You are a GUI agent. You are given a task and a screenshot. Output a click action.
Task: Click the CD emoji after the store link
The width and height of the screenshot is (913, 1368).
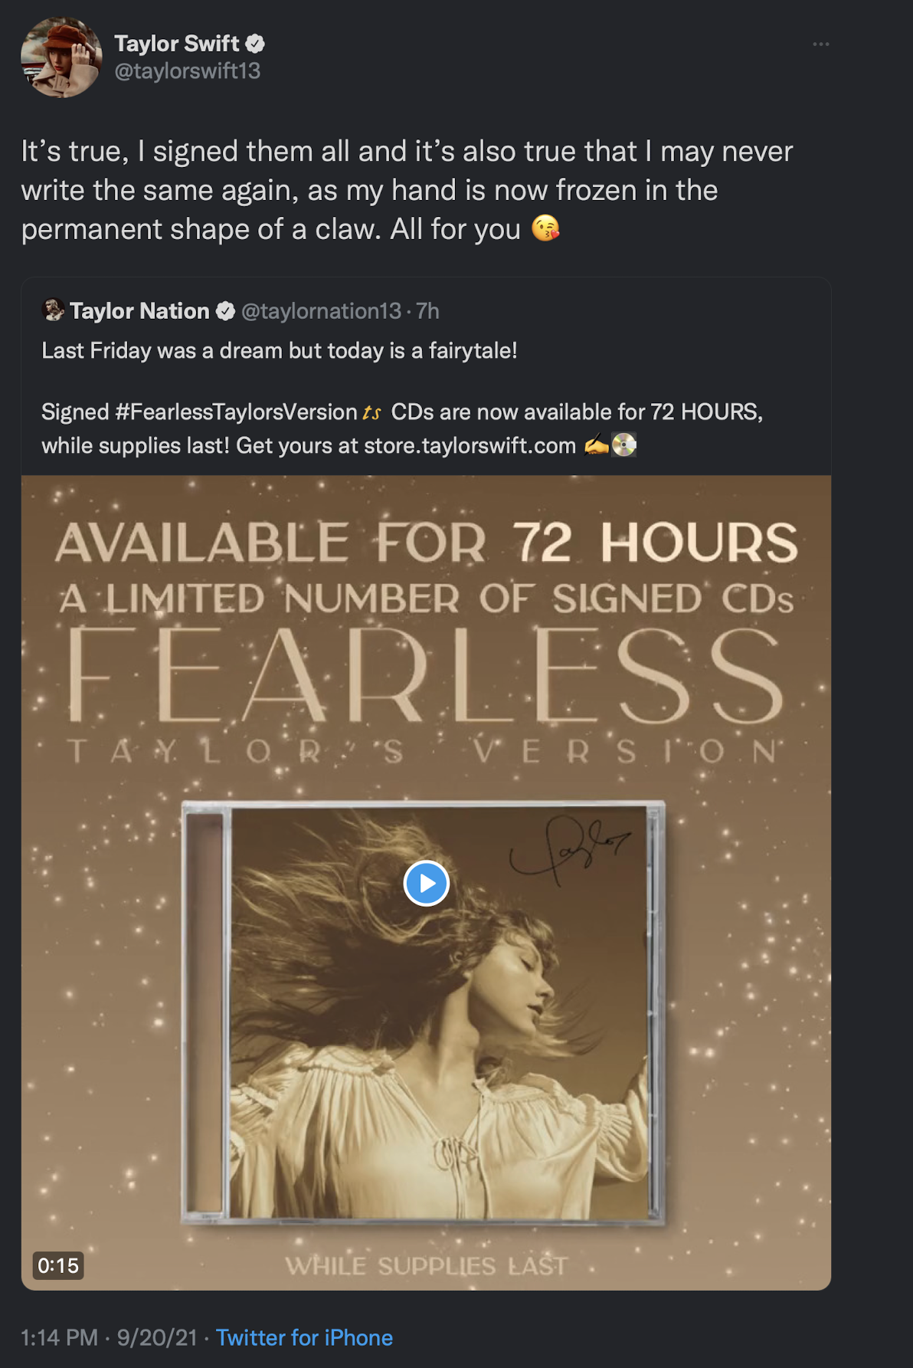pos(624,445)
